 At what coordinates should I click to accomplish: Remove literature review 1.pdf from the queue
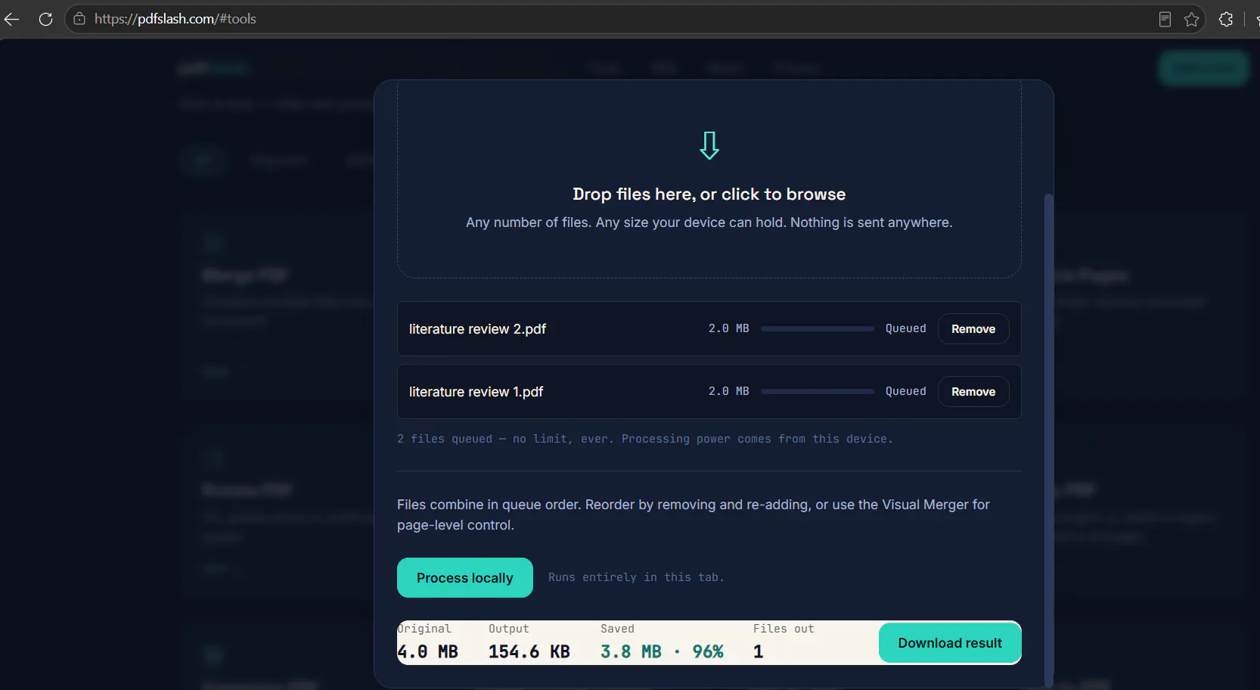[x=973, y=392]
